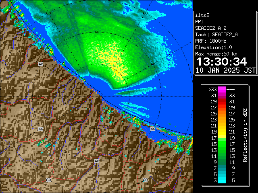Click the product name "SEAICE2_A_Z"
This screenshot has height=193, width=258.
click(x=211, y=28)
